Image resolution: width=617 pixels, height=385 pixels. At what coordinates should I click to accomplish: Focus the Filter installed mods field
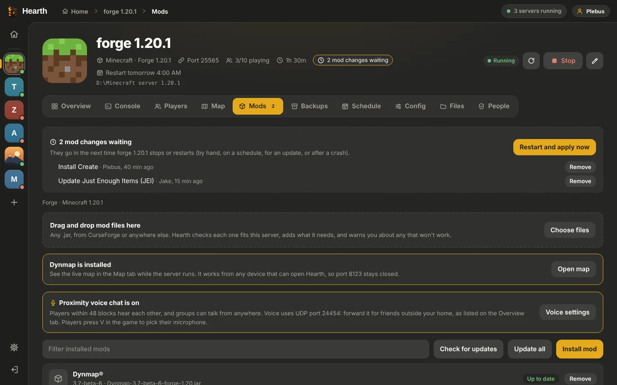click(x=236, y=349)
